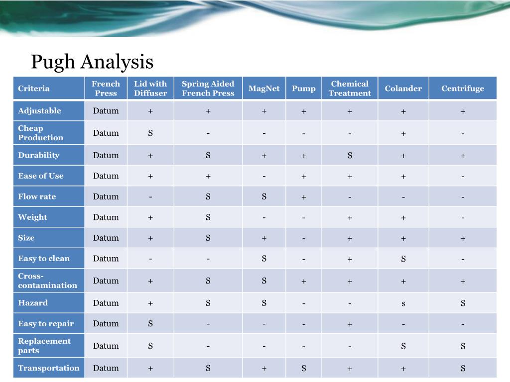Select "S" for Replacement parts under Centrifuge

pos(463,346)
